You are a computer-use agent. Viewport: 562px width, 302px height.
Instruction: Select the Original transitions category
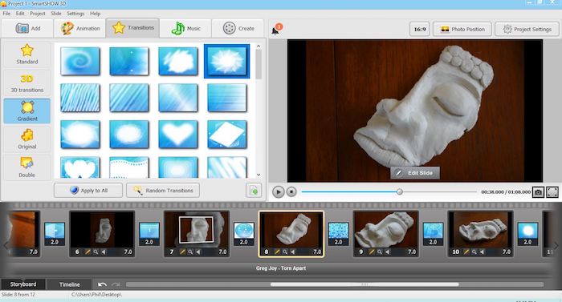(x=26, y=139)
